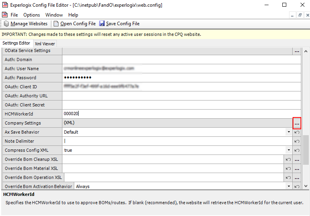Click scrollbar up arrow in settings grid
The image size is (310, 216).
(x=306, y=51)
